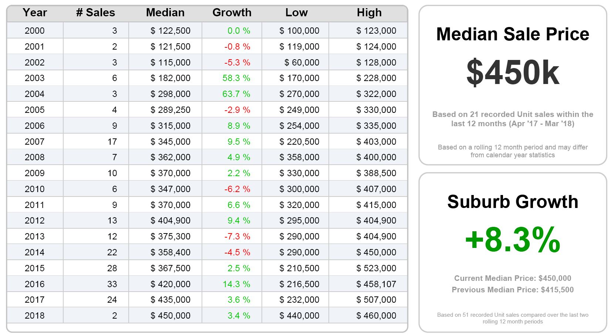Click the # Sales column header
Viewport: 611px width, 336px height.
(x=95, y=13)
